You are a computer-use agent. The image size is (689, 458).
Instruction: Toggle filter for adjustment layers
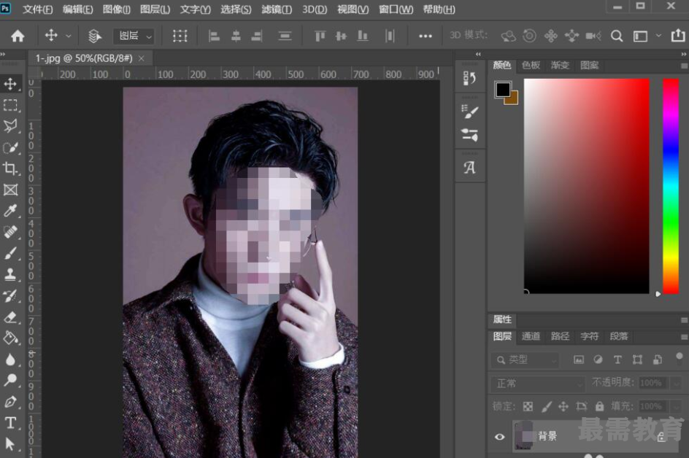(598, 360)
